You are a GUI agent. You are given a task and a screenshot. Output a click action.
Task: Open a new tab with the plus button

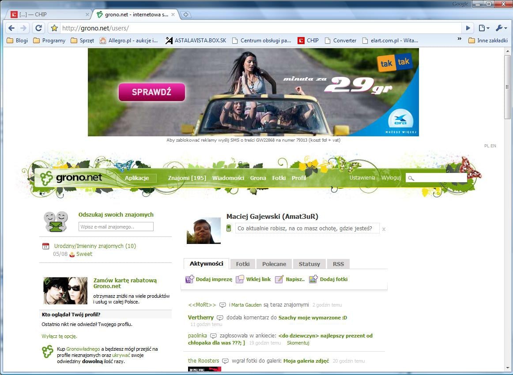(186, 15)
